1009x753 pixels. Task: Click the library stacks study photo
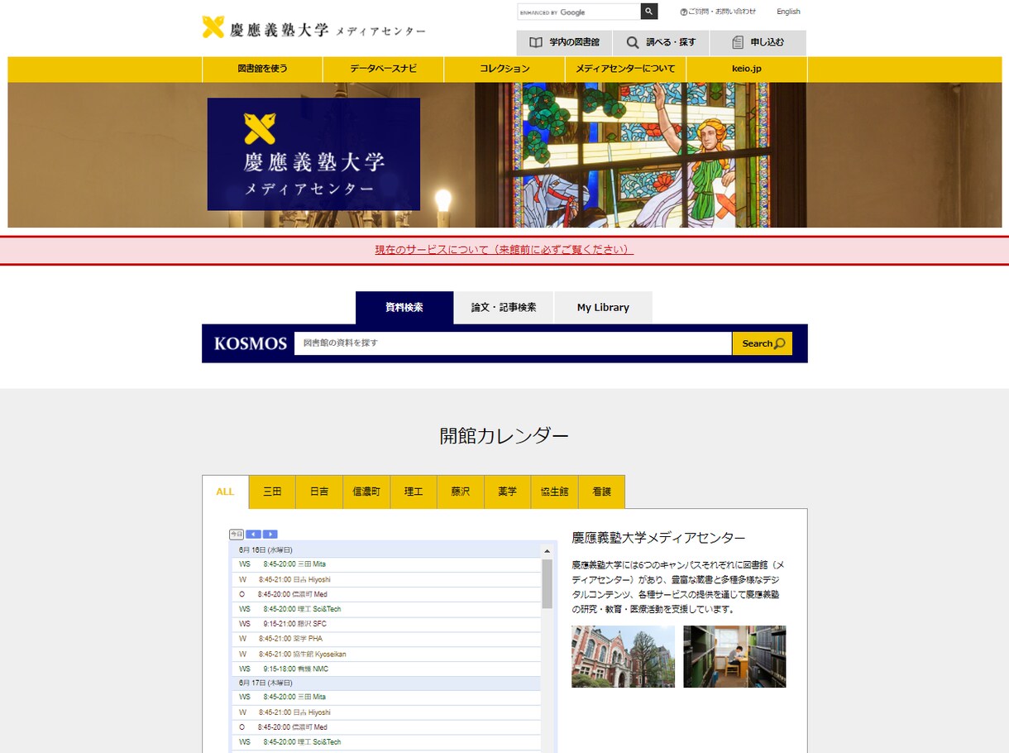point(734,656)
